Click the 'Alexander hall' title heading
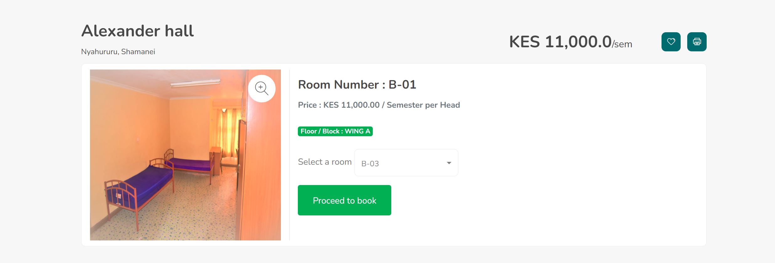 [x=137, y=31]
